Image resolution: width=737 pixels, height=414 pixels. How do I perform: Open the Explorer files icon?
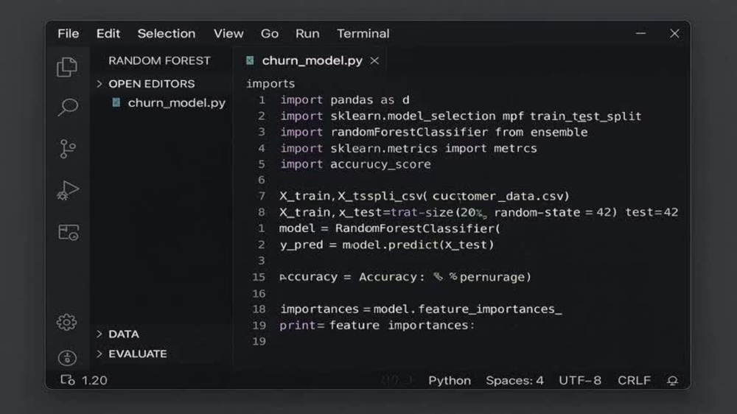[x=67, y=67]
